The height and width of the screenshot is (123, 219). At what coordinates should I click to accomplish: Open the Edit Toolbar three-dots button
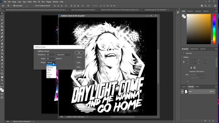(x=2, y=83)
